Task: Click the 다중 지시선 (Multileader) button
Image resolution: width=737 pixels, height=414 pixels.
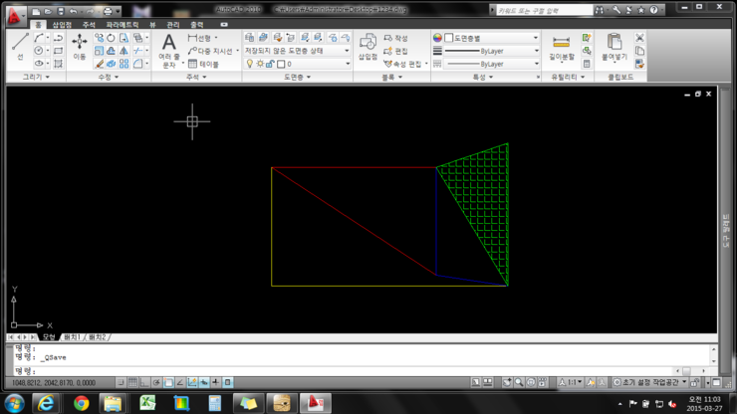Action: (x=210, y=51)
